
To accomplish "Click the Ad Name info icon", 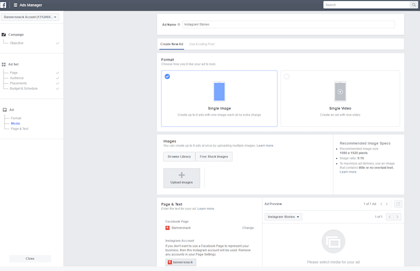I will pyautogui.click(x=179, y=25).
